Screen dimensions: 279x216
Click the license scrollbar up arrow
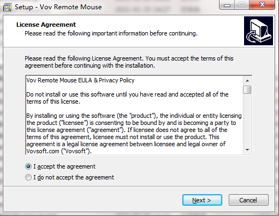[x=247, y=81]
